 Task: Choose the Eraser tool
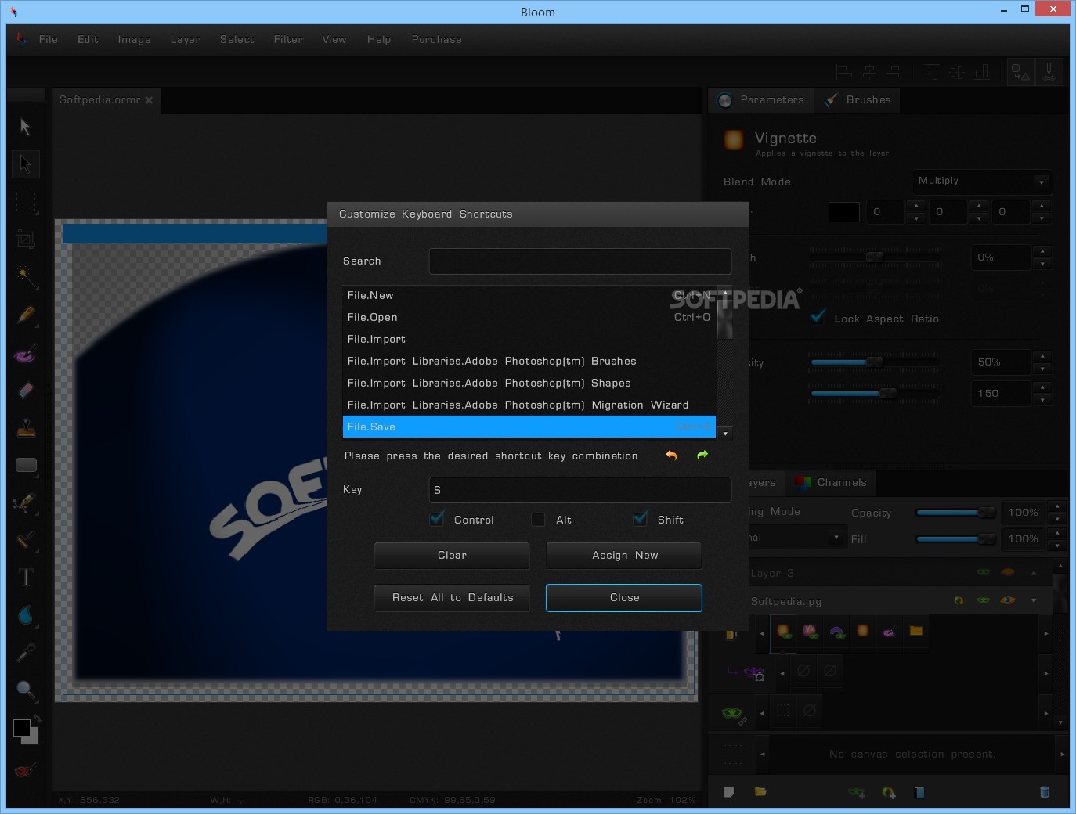pyautogui.click(x=26, y=390)
